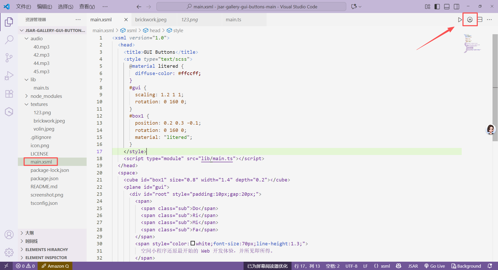Go forward with the navigation arrow
Screen dimensions: 498x270
click(x=149, y=7)
